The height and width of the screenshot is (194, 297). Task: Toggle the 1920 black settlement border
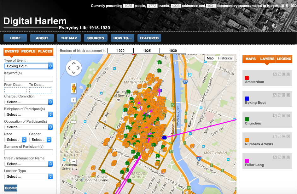coord(120,51)
